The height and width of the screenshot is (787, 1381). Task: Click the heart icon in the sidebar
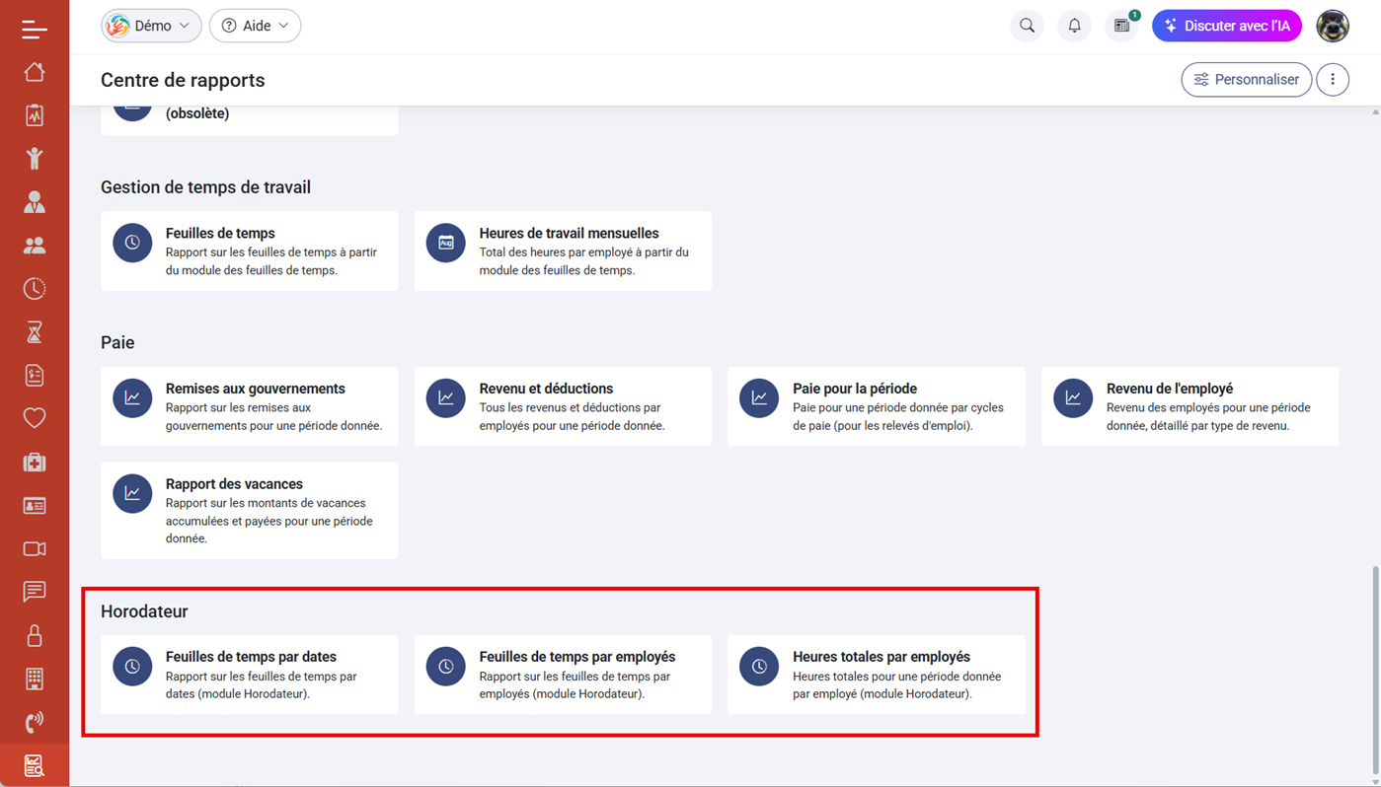35,418
